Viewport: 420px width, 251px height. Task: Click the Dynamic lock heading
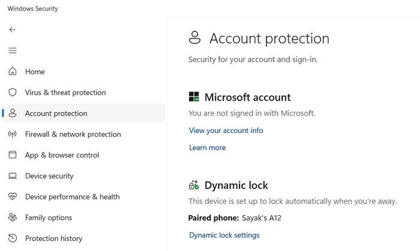point(236,185)
